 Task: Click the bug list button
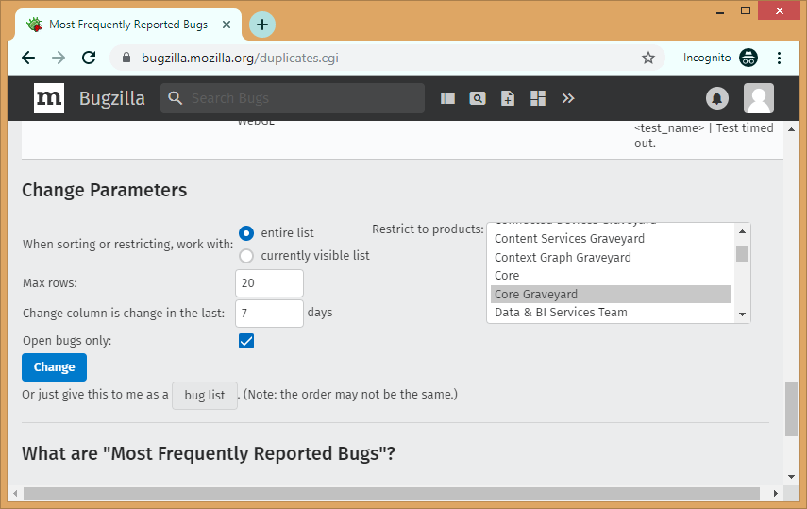point(204,395)
